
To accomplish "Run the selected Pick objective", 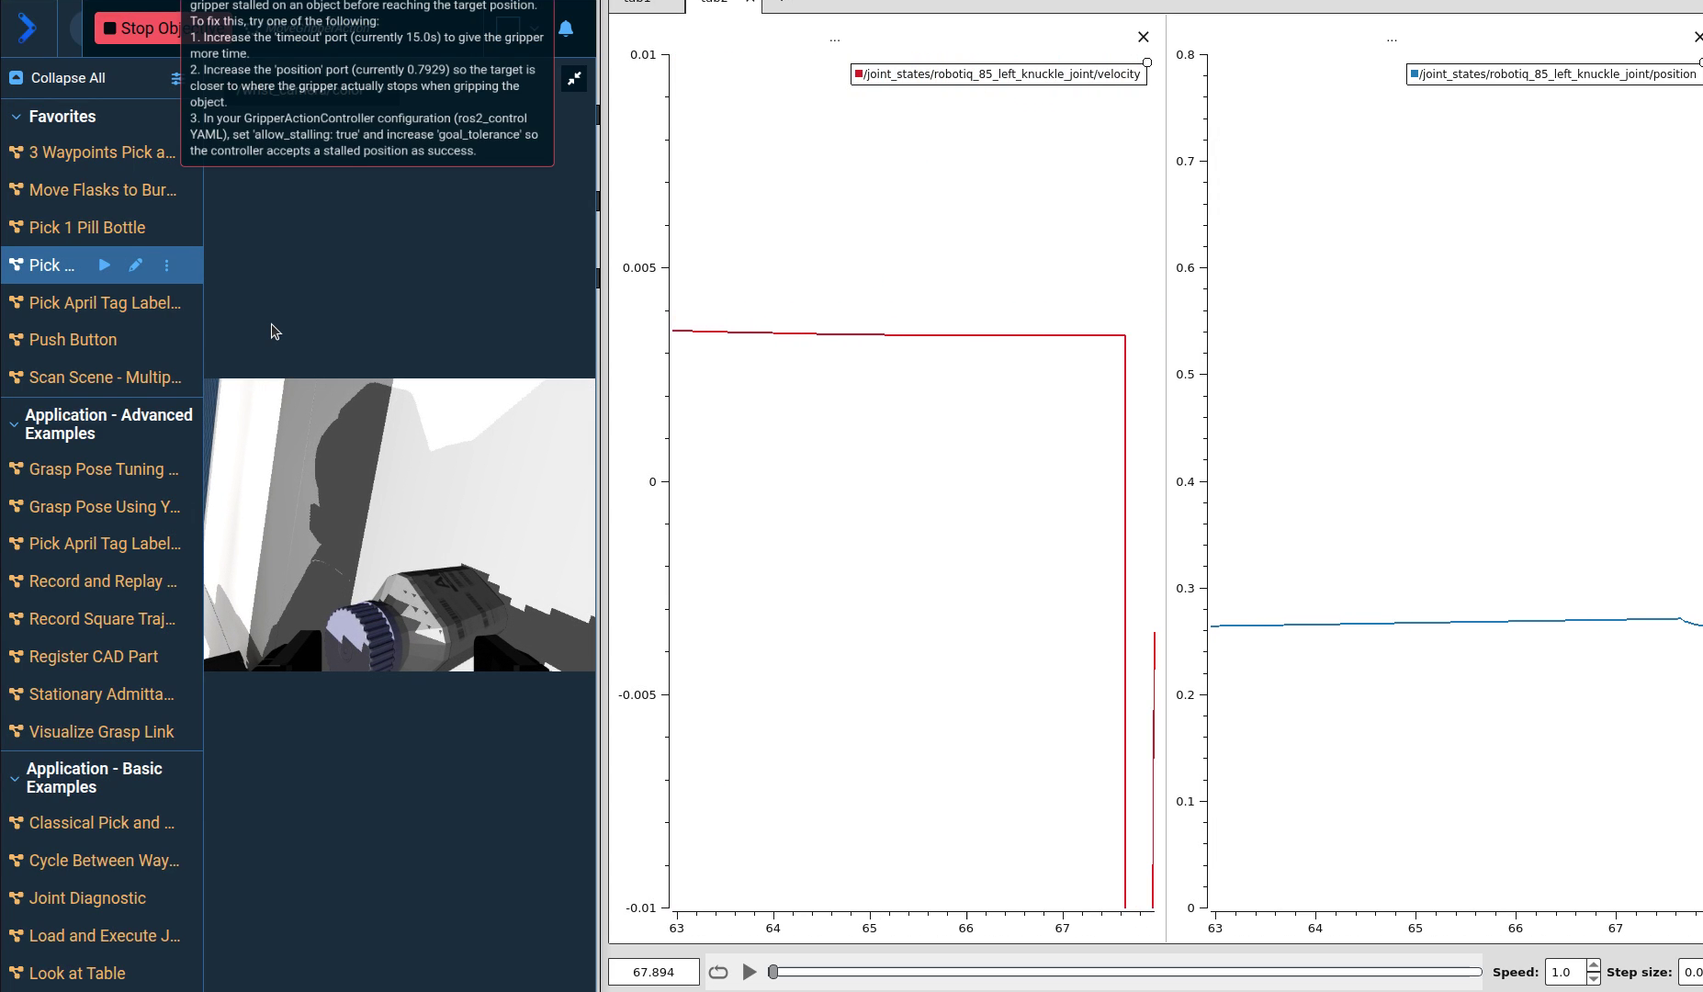I will coord(105,265).
